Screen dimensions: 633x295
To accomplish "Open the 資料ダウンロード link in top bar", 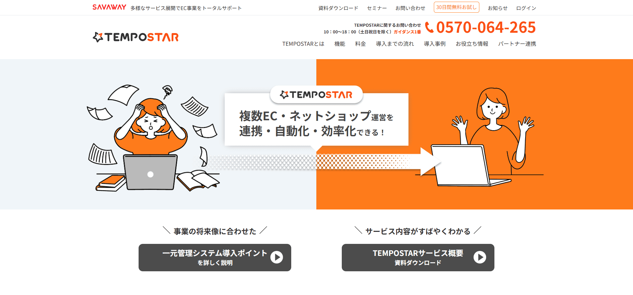I will [338, 8].
